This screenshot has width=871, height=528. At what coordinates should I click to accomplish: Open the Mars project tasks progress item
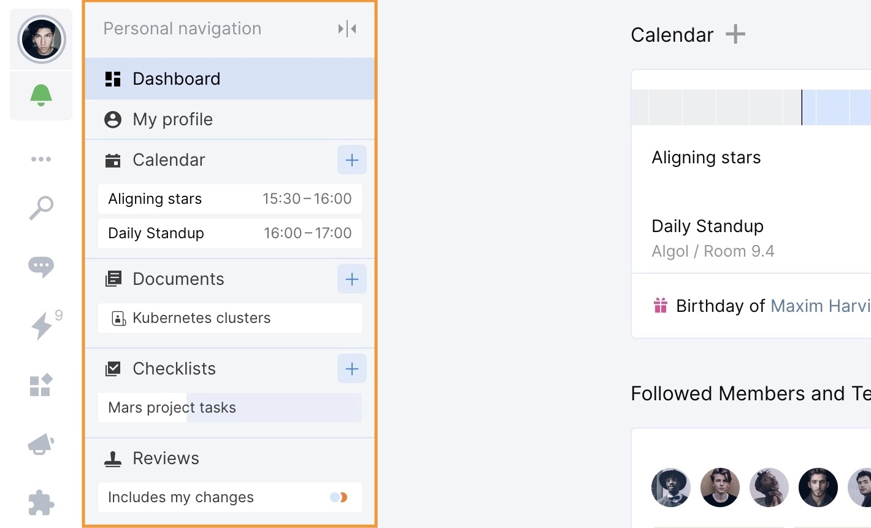pos(230,408)
